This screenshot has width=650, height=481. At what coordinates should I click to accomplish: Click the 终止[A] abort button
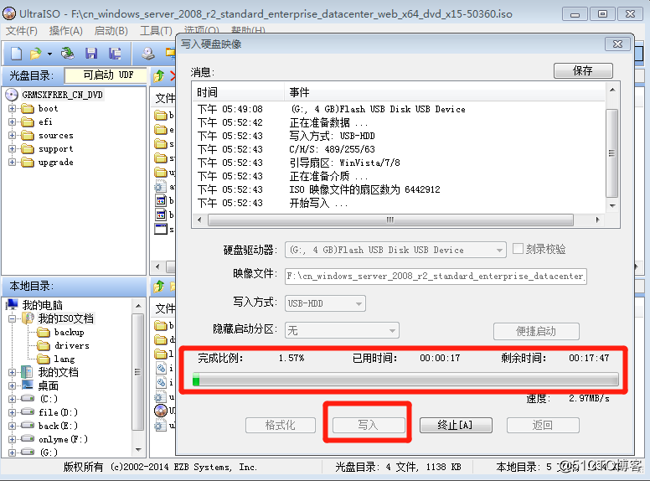coord(456,425)
